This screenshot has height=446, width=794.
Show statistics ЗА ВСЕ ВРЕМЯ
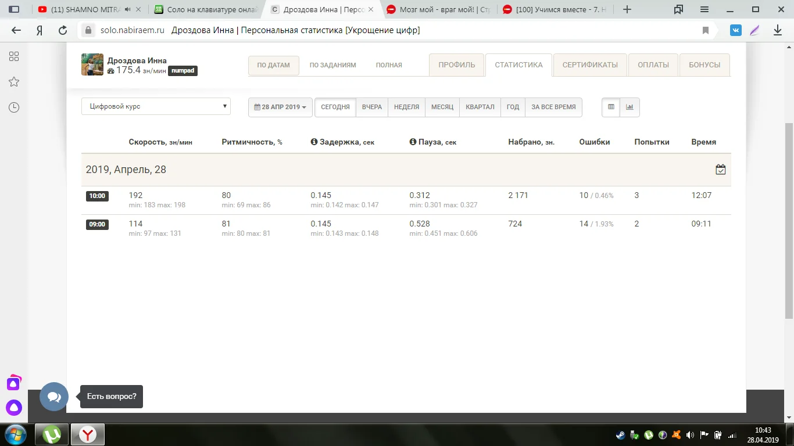click(x=554, y=107)
